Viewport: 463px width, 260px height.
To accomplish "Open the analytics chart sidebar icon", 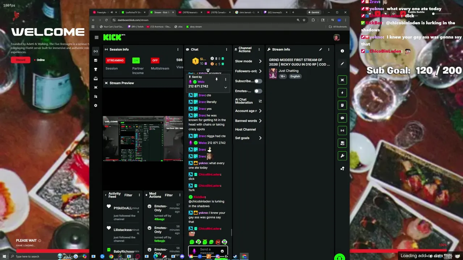I will pyautogui.click(x=95, y=60).
